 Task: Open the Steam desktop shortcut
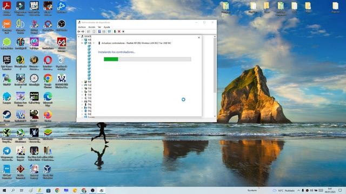click(x=6, y=116)
